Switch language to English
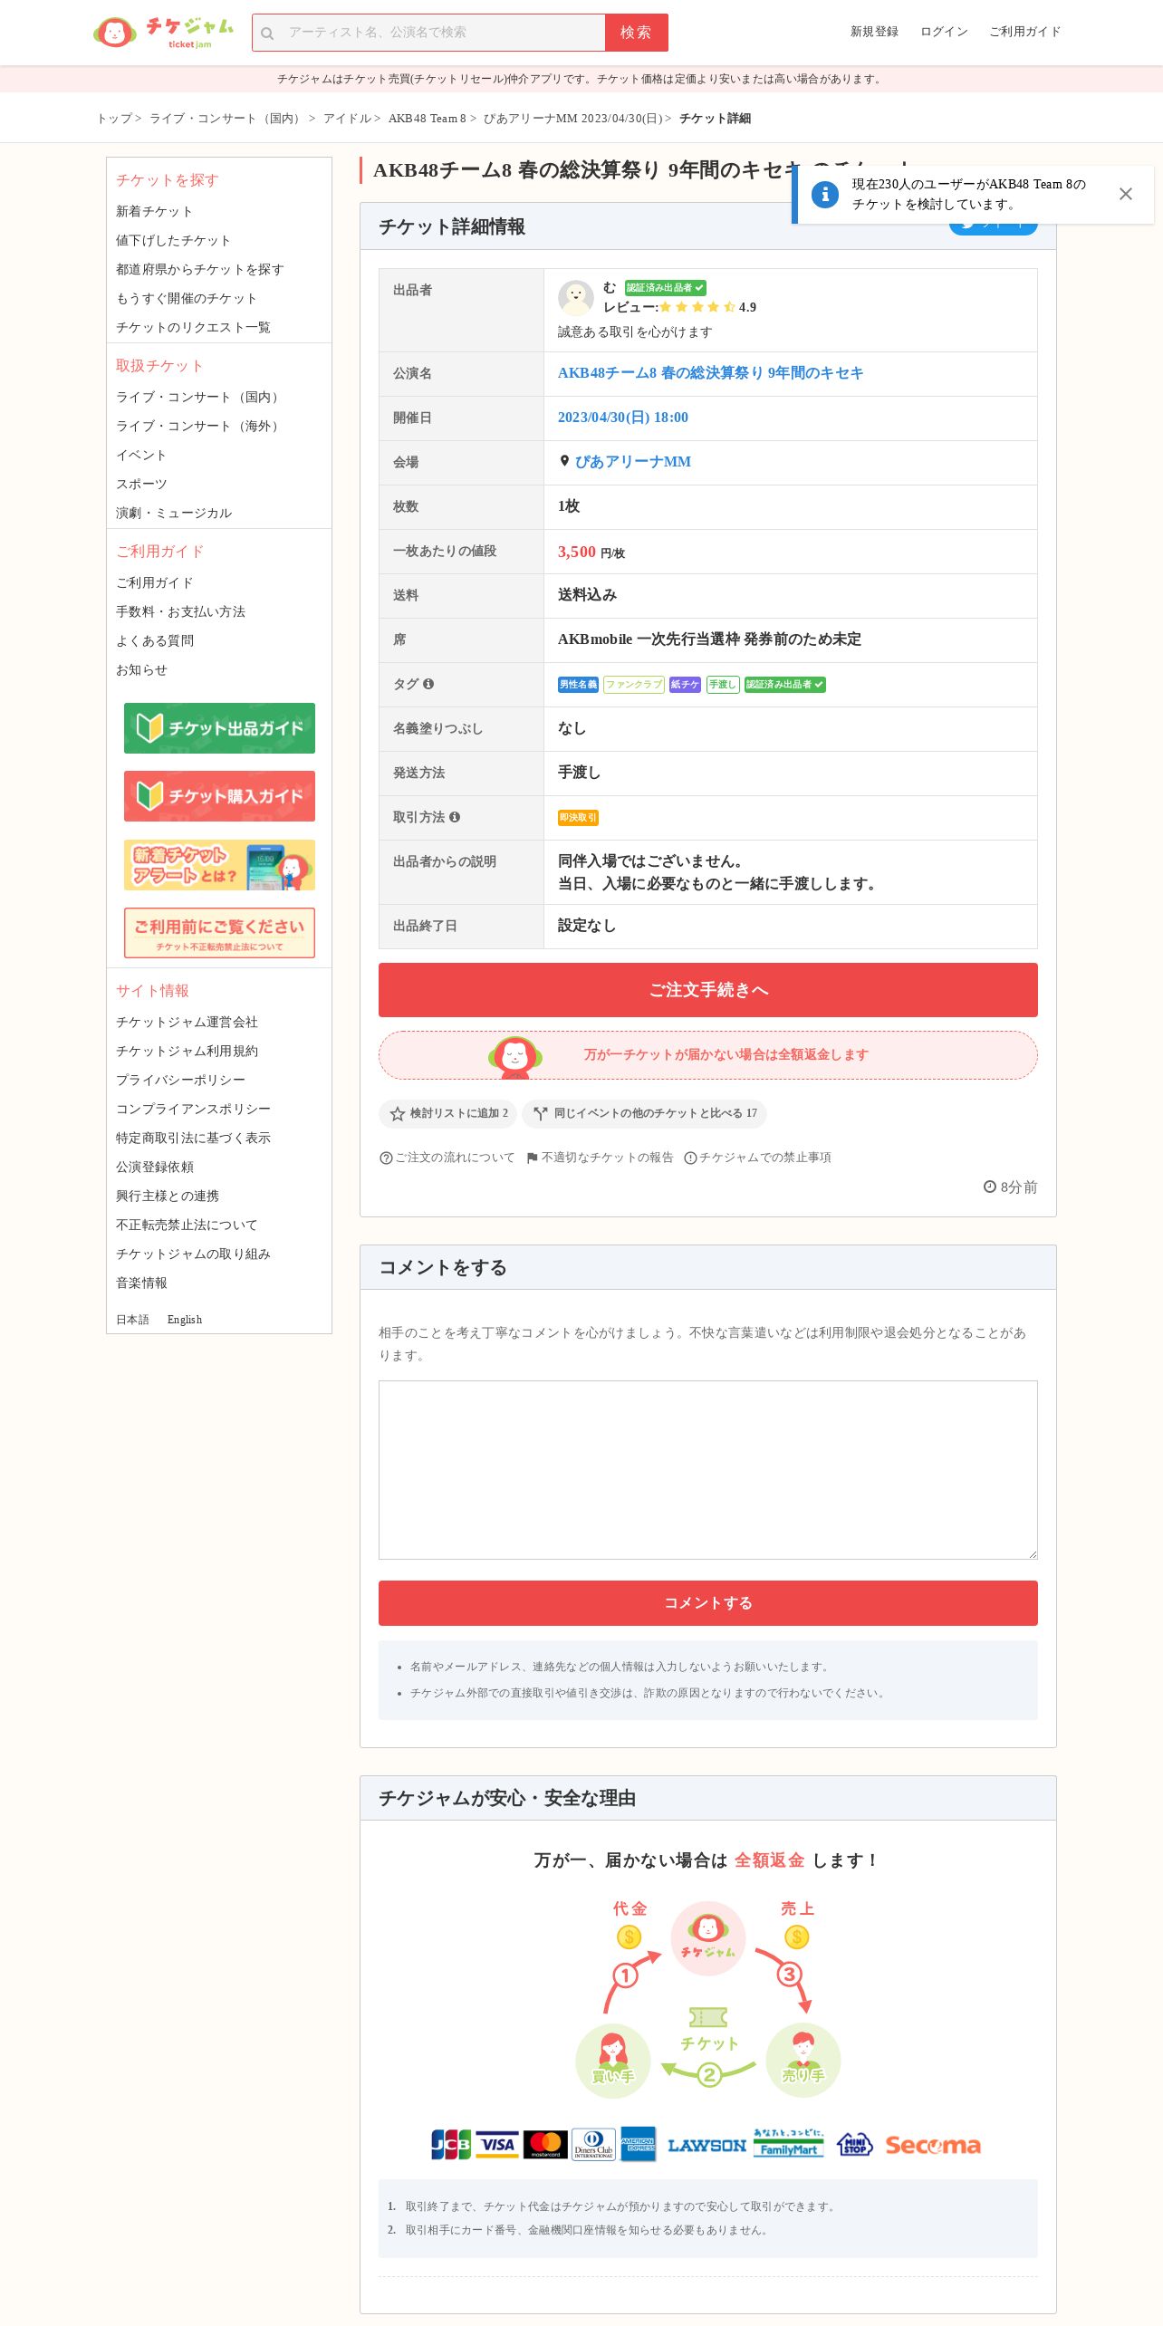The height and width of the screenshot is (2326, 1163). (x=185, y=1320)
